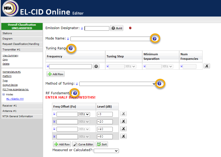The width and height of the screenshot is (221, 157).
Task: Open help for Method of Tuning
Action: point(159,84)
